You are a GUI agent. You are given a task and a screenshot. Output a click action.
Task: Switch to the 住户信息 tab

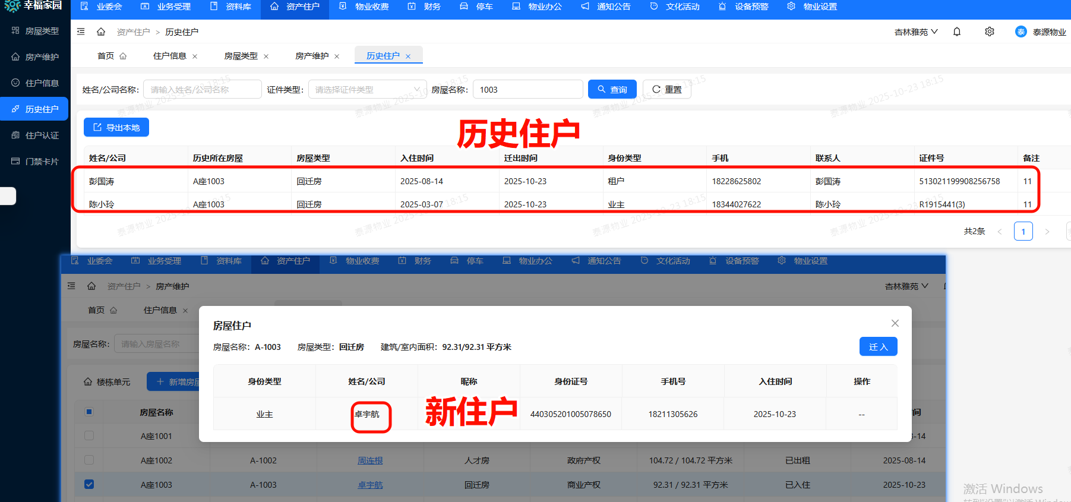(x=169, y=56)
